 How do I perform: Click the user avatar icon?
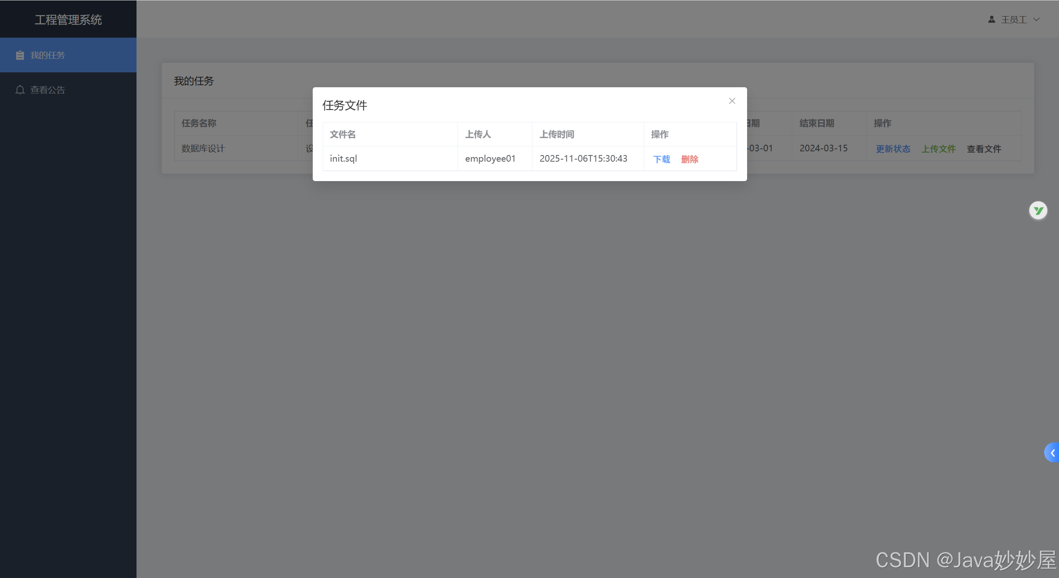pyautogui.click(x=992, y=19)
